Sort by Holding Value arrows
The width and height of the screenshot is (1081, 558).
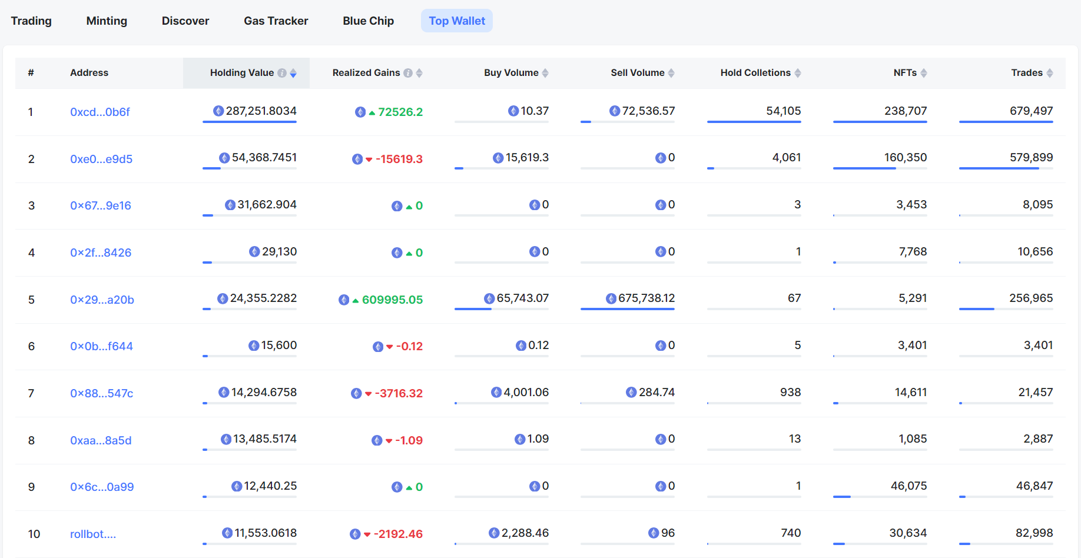point(293,73)
